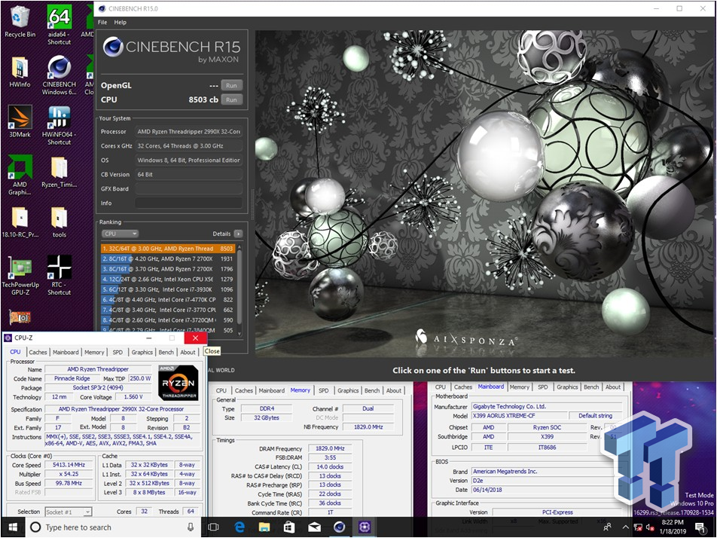Click the '8503 cb' CPU score

pos(203,99)
